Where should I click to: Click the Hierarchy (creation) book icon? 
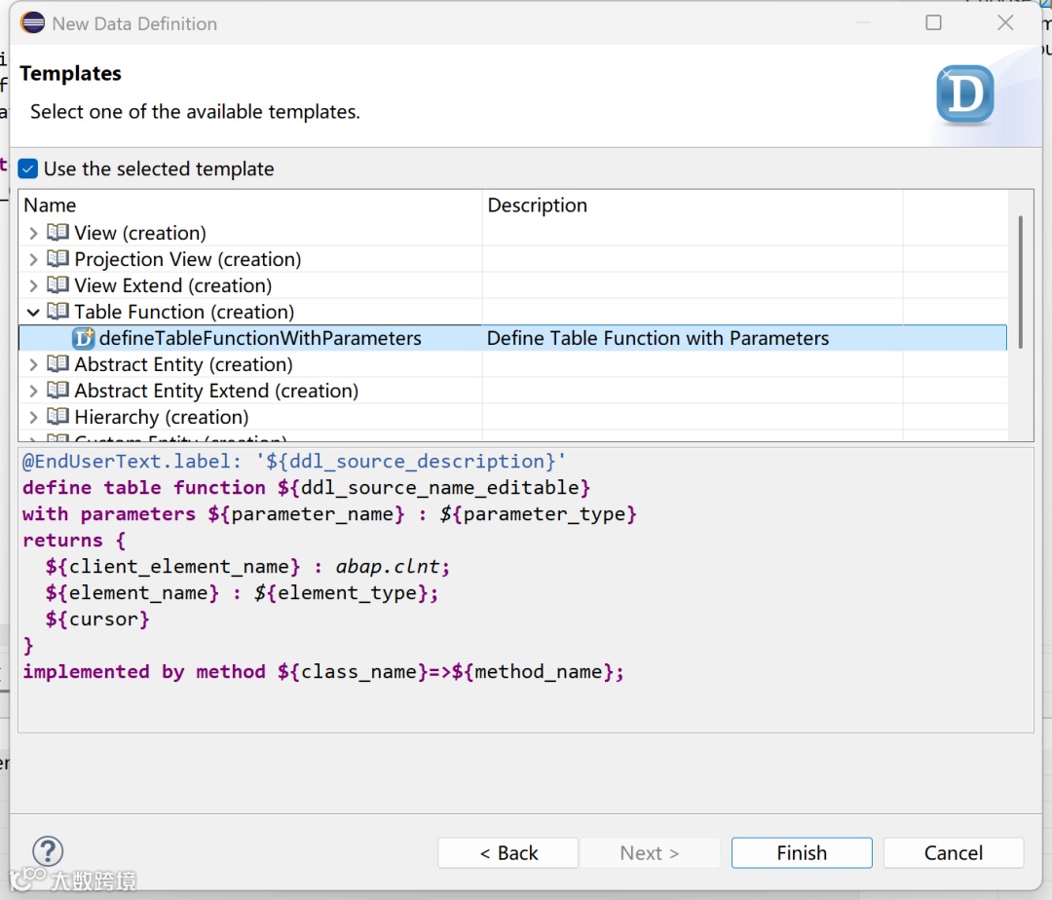pos(58,417)
